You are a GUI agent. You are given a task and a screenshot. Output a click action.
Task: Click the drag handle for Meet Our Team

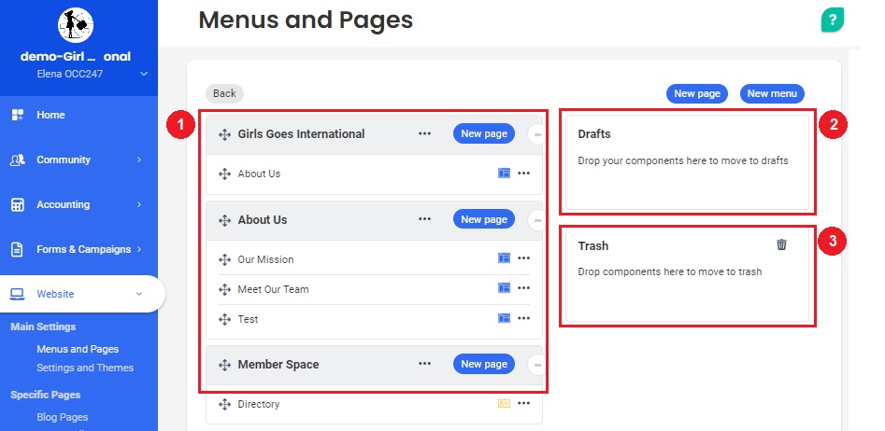(224, 289)
